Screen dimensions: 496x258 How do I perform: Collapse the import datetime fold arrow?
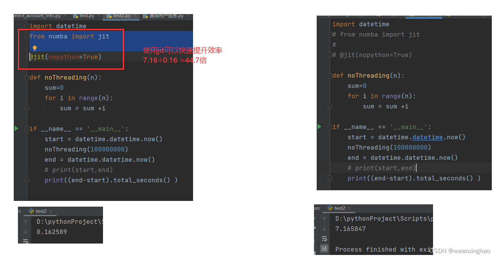click(x=27, y=26)
